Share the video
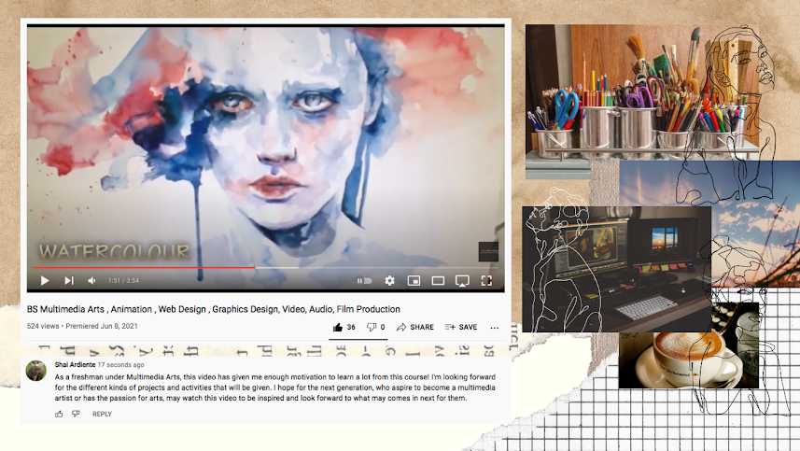The image size is (800, 451). click(x=414, y=327)
